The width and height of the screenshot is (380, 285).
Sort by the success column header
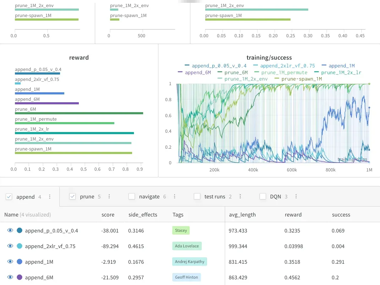click(341, 215)
